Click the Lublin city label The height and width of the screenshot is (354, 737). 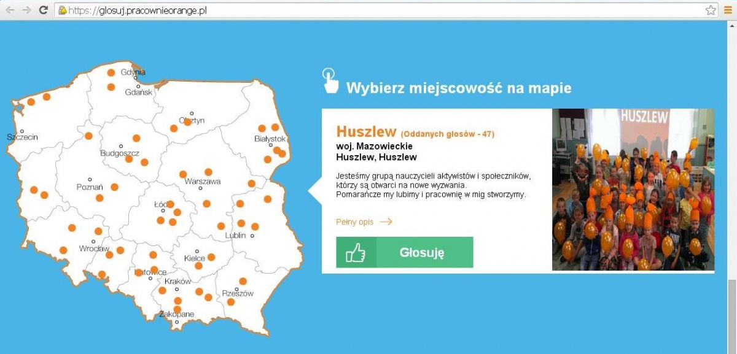coord(236,236)
